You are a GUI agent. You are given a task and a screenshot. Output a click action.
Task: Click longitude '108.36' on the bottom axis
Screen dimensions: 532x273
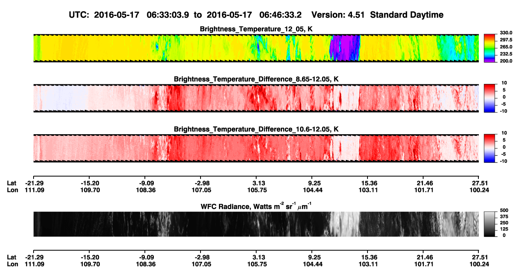tap(147, 264)
